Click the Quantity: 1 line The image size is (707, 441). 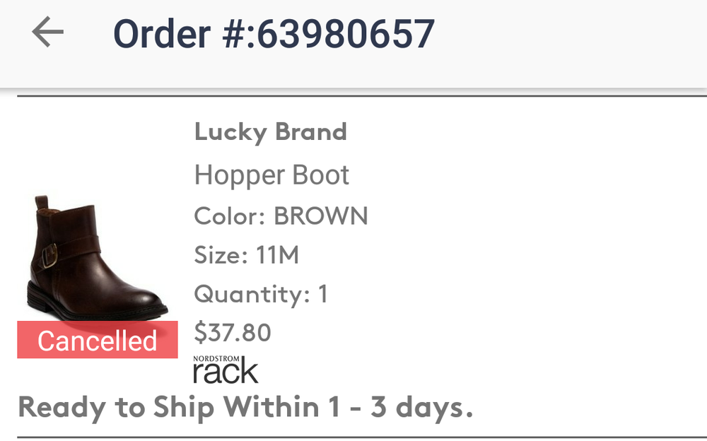tap(261, 293)
